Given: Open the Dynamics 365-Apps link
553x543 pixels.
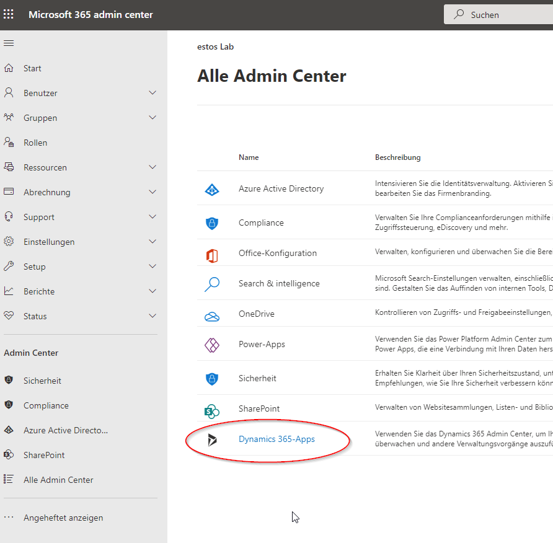Looking at the screenshot, I should pyautogui.click(x=276, y=439).
